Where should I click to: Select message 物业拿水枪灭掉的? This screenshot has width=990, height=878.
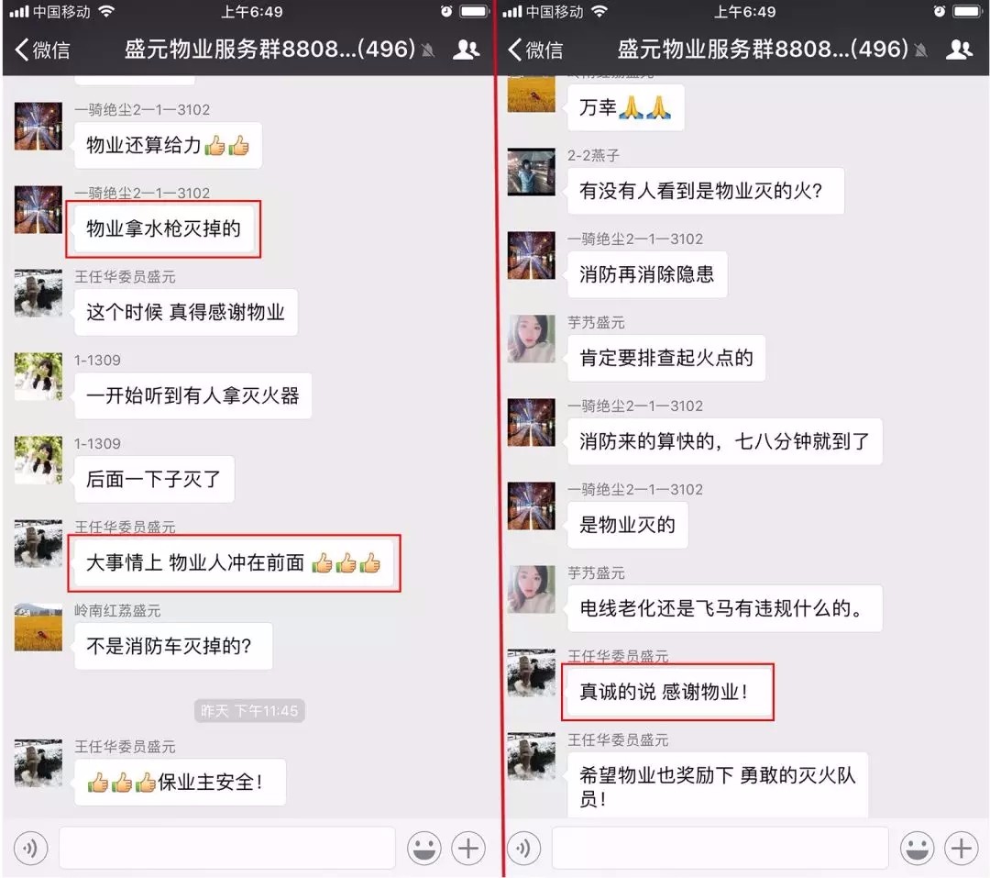[x=163, y=228]
